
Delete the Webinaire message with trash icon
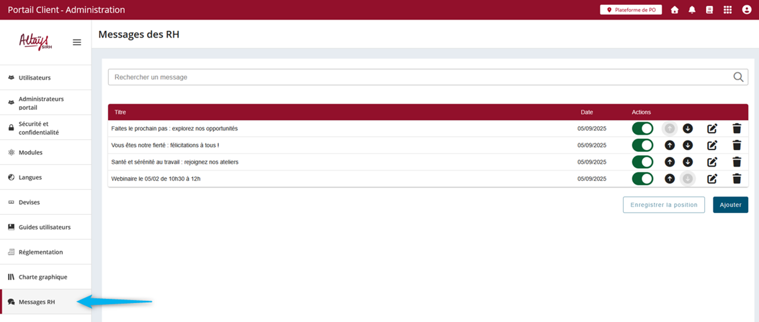[x=737, y=179]
